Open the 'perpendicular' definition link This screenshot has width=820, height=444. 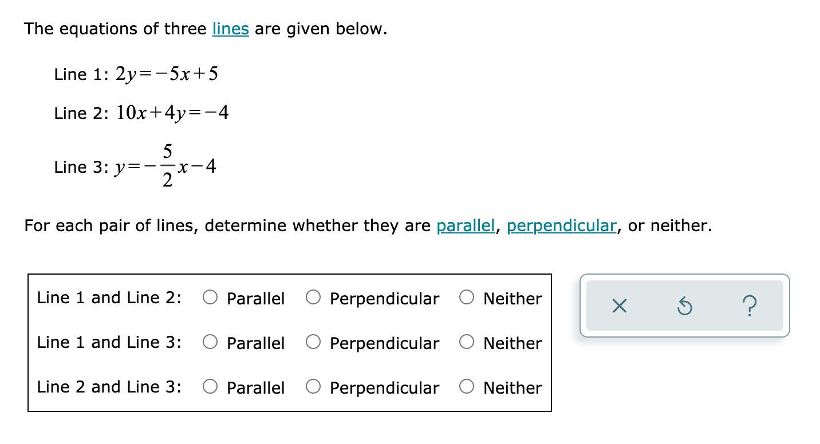561,225
